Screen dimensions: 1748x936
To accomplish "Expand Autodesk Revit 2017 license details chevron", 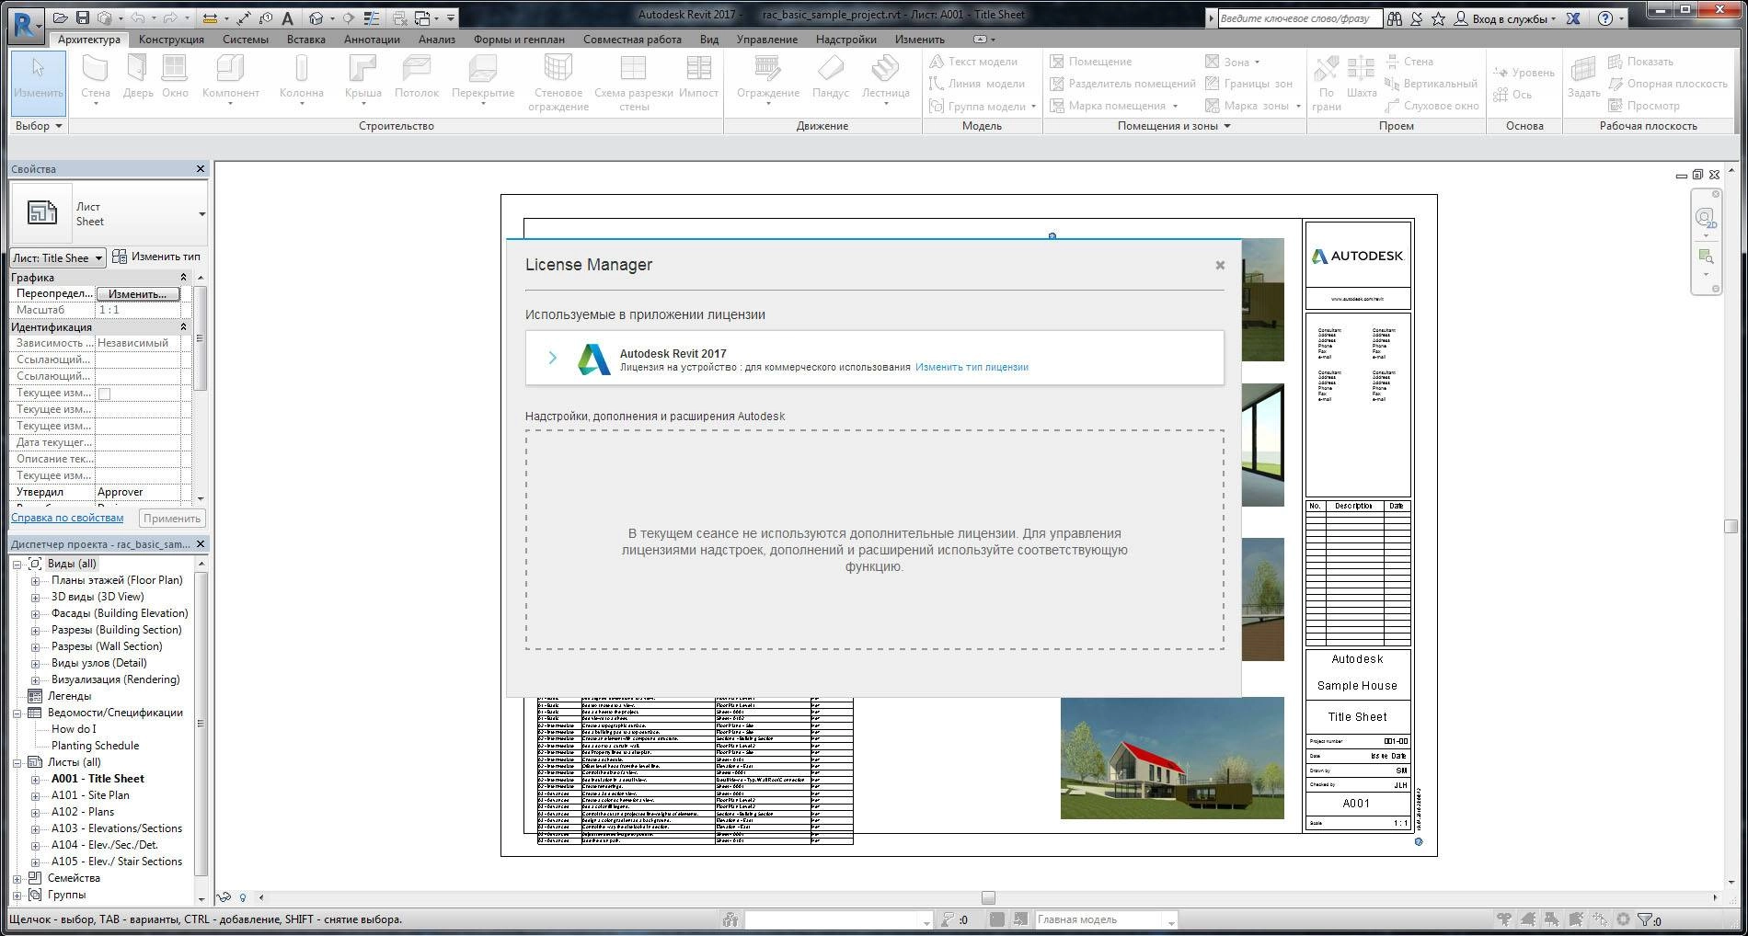I will click(x=552, y=358).
